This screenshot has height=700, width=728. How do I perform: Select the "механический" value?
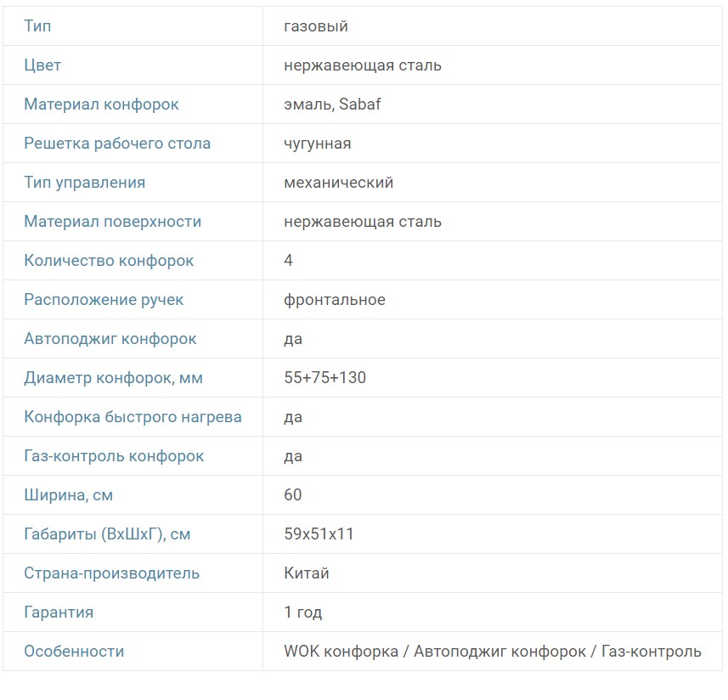[339, 183]
